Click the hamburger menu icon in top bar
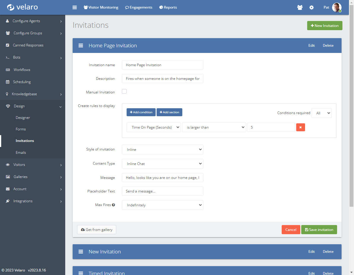 [75, 7]
